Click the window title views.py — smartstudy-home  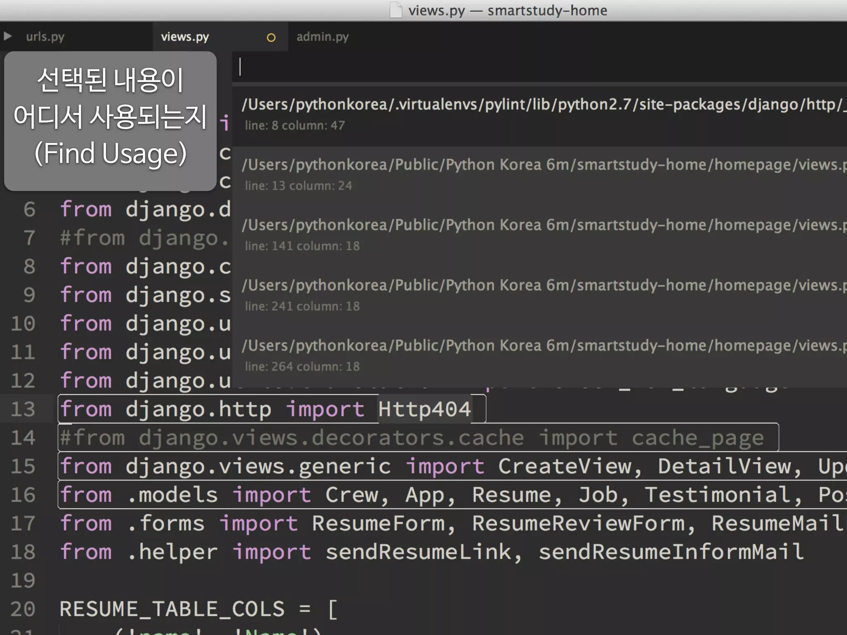(x=507, y=10)
